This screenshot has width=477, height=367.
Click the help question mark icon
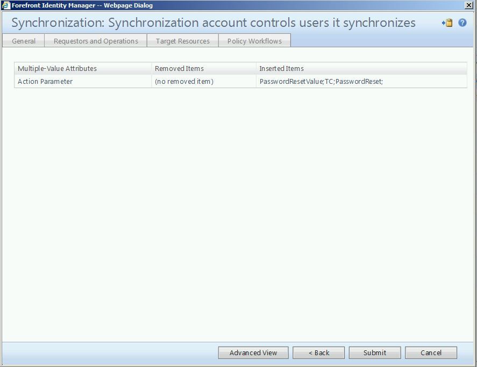click(x=462, y=23)
